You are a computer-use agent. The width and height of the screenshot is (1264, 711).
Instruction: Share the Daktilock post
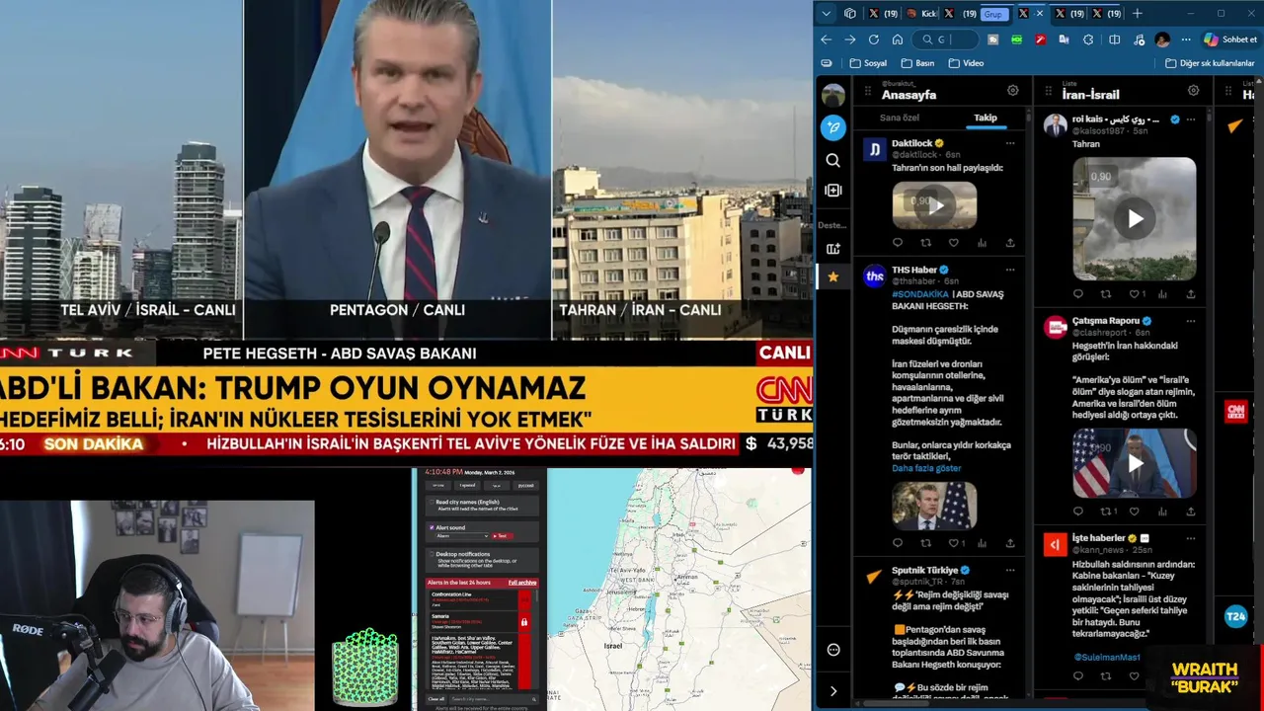point(1010,243)
